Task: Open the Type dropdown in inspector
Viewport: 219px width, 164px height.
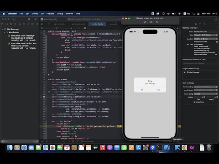Action: click(206, 35)
